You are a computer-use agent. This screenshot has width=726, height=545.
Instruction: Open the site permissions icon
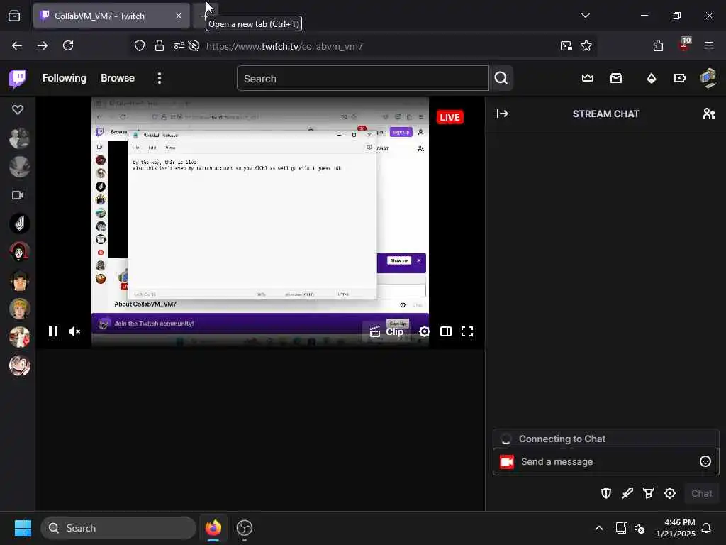point(179,45)
